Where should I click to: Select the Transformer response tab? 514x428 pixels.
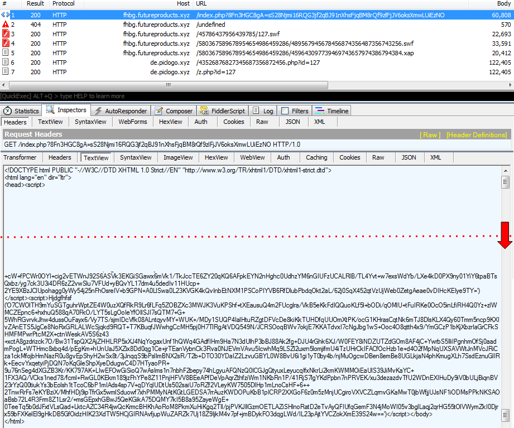[20, 157]
